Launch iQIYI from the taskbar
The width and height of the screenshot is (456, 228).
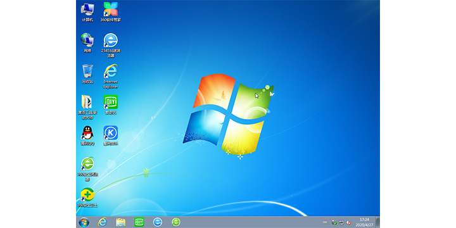point(139,222)
